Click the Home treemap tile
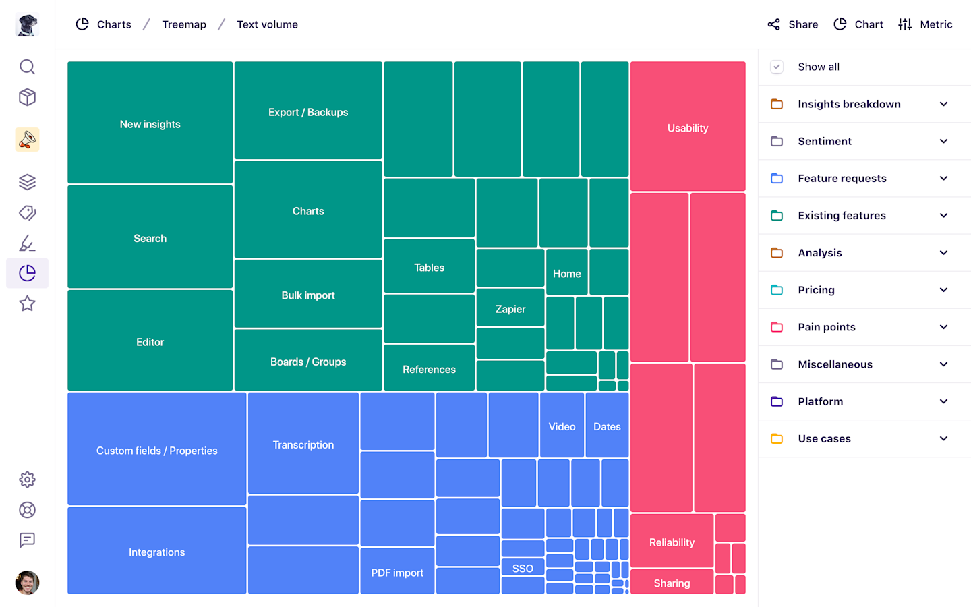 coord(566,272)
